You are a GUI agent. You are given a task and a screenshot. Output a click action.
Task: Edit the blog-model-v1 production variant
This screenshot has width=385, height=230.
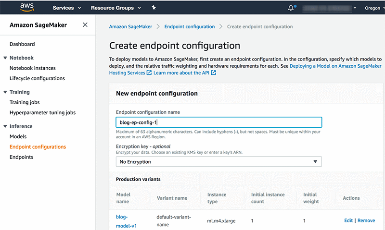pos(348,220)
